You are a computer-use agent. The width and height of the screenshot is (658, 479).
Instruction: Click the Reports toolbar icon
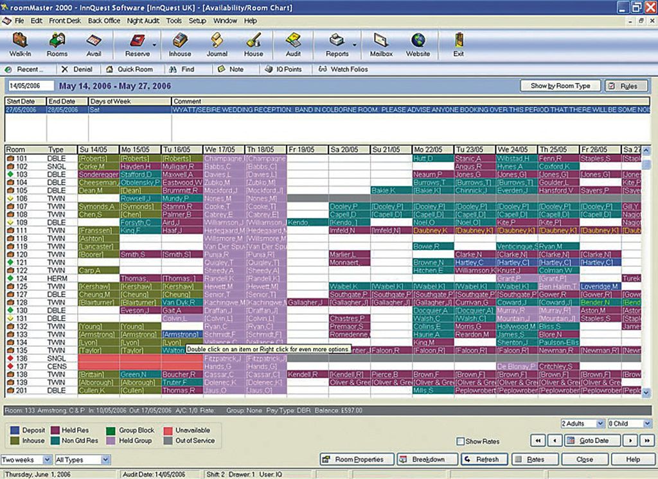pos(337,44)
